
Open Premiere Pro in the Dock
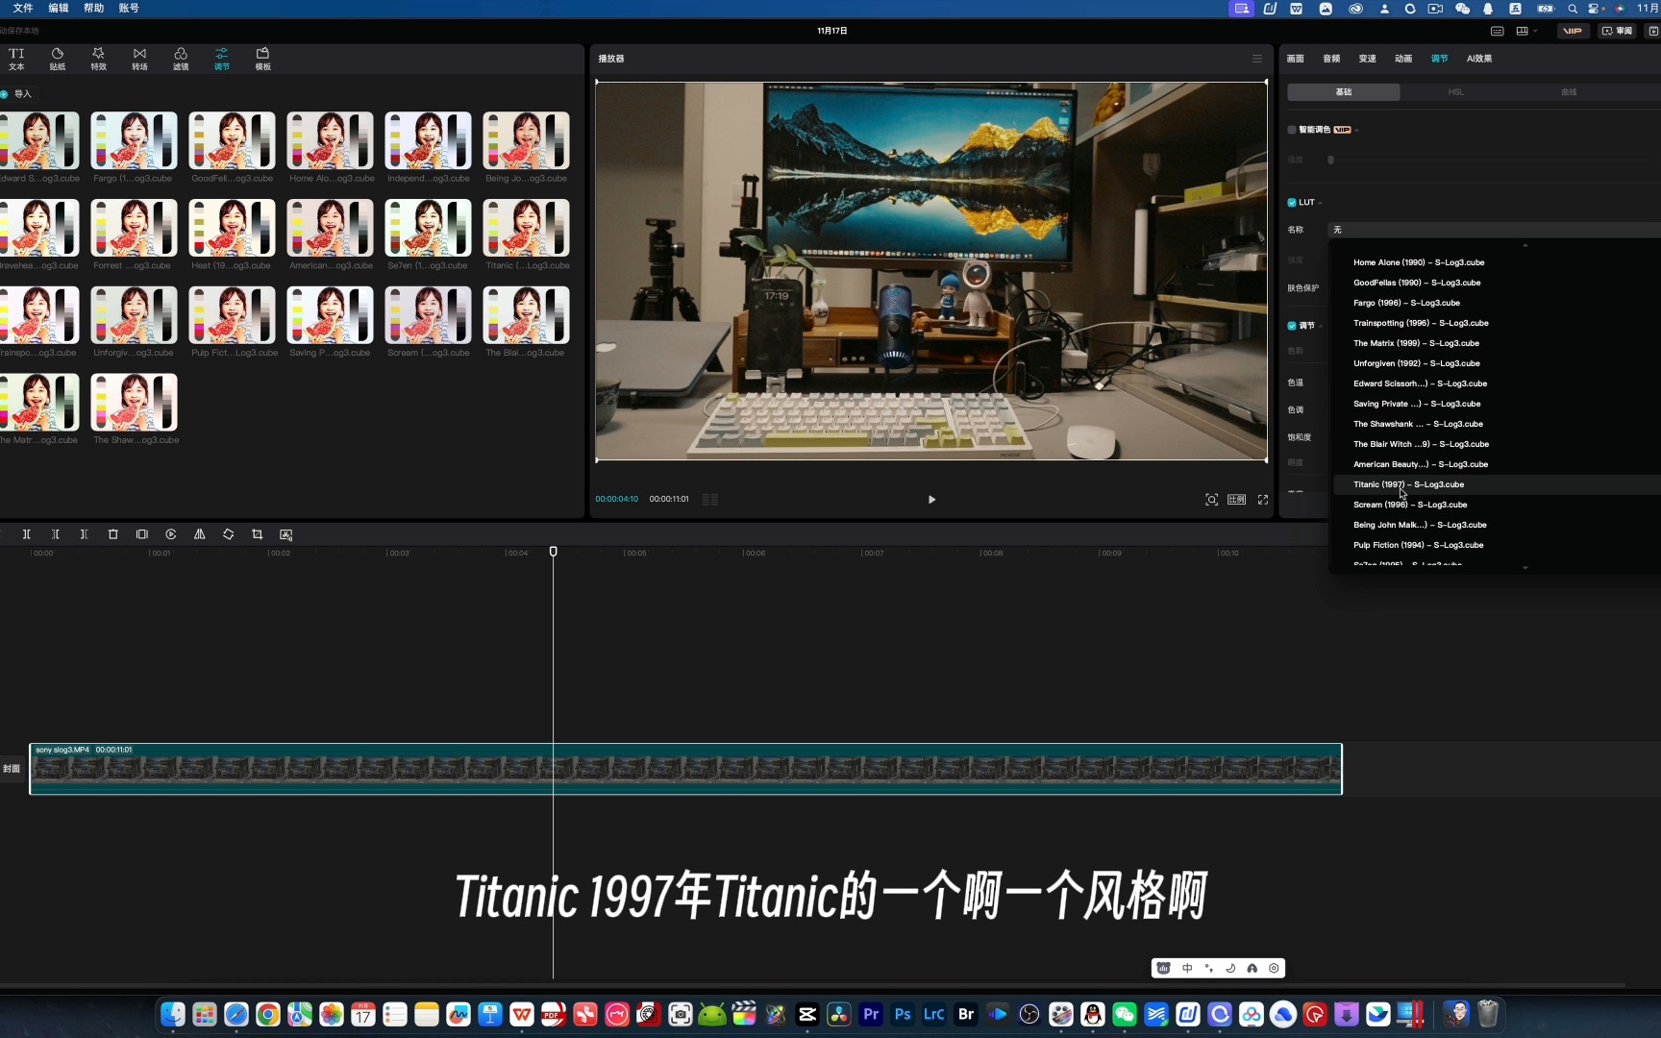coord(871,1014)
